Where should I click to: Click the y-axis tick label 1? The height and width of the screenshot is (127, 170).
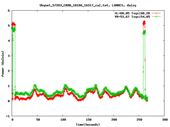(9, 86)
